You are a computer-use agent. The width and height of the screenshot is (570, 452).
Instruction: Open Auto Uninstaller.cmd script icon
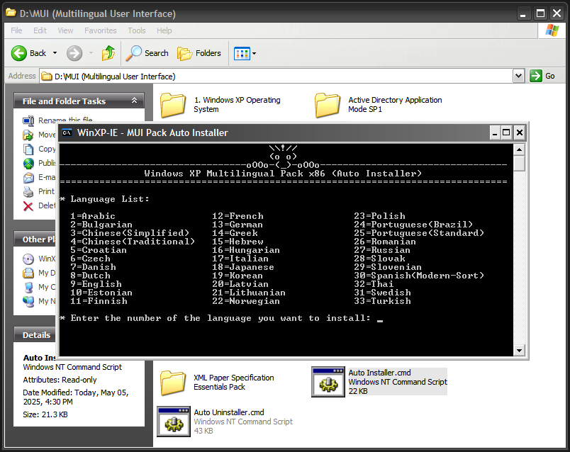point(174,421)
